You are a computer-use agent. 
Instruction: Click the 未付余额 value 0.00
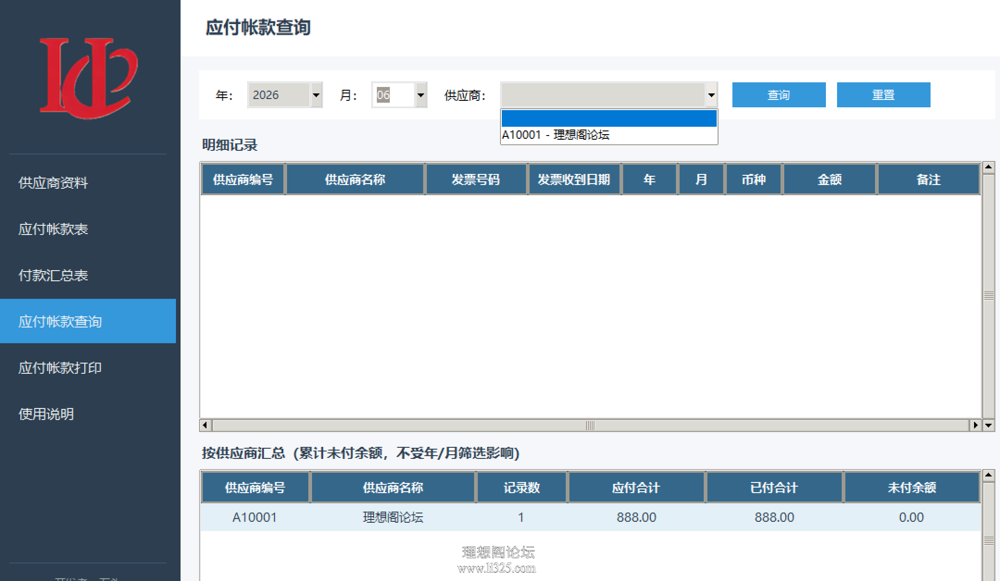[x=912, y=517]
